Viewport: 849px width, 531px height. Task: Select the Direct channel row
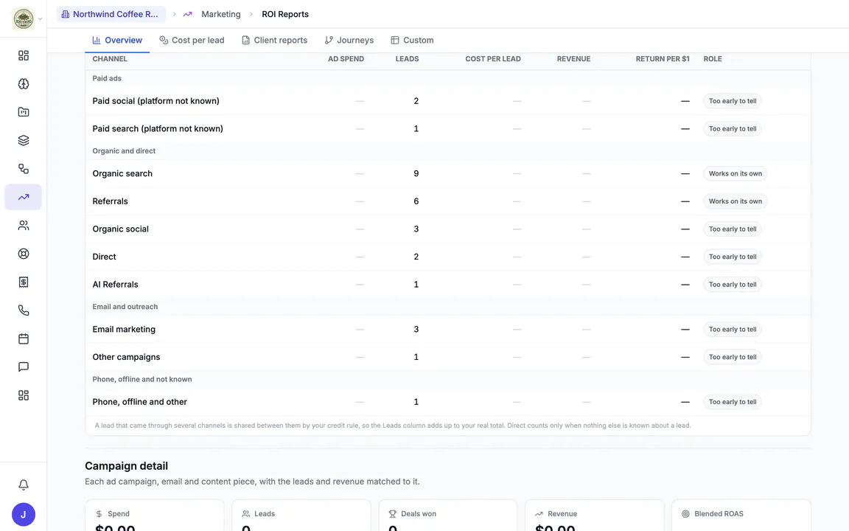pyautogui.click(x=448, y=257)
